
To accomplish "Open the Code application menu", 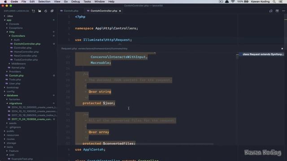I will pos(14,2).
